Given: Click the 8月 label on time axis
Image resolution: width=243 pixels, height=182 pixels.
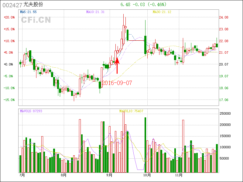Looking at the screenshot, I should [63, 175].
